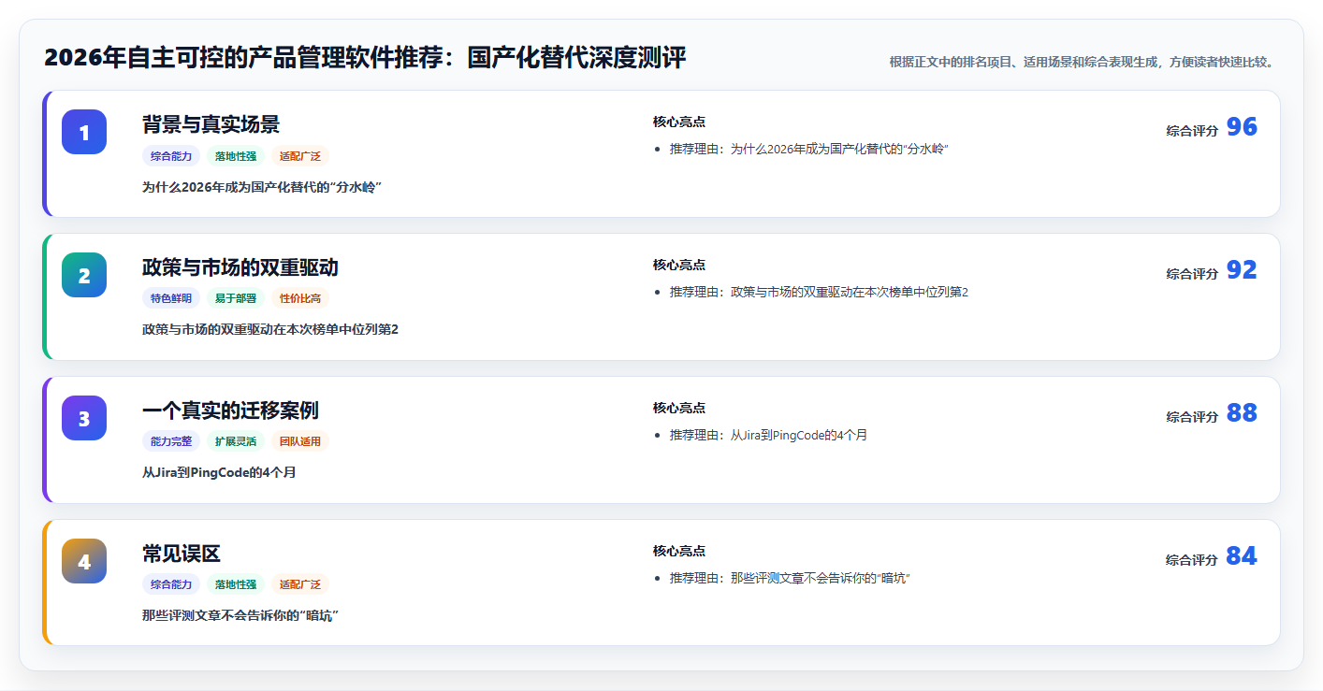Click bullet 推荐理由：为什么2026年成为国产化替代的分水岭
The height and width of the screenshot is (691, 1323).
809,149
